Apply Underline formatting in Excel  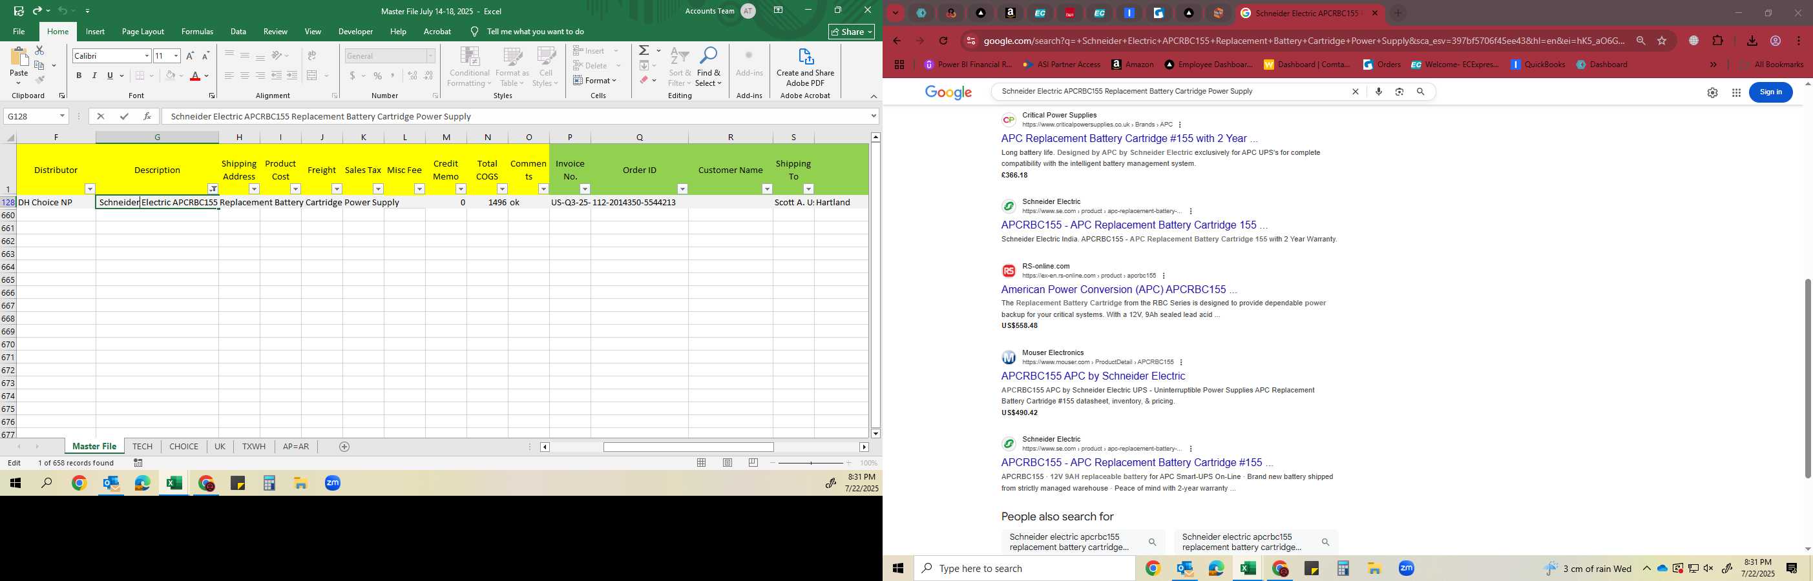pyautogui.click(x=110, y=76)
